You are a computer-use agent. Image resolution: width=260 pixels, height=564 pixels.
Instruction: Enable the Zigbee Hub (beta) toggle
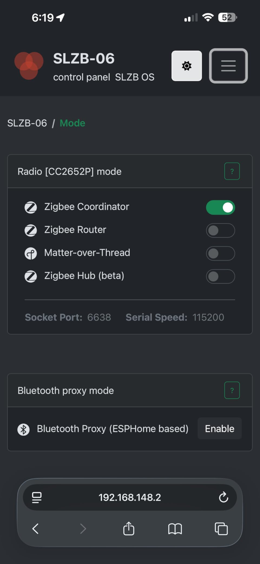220,276
